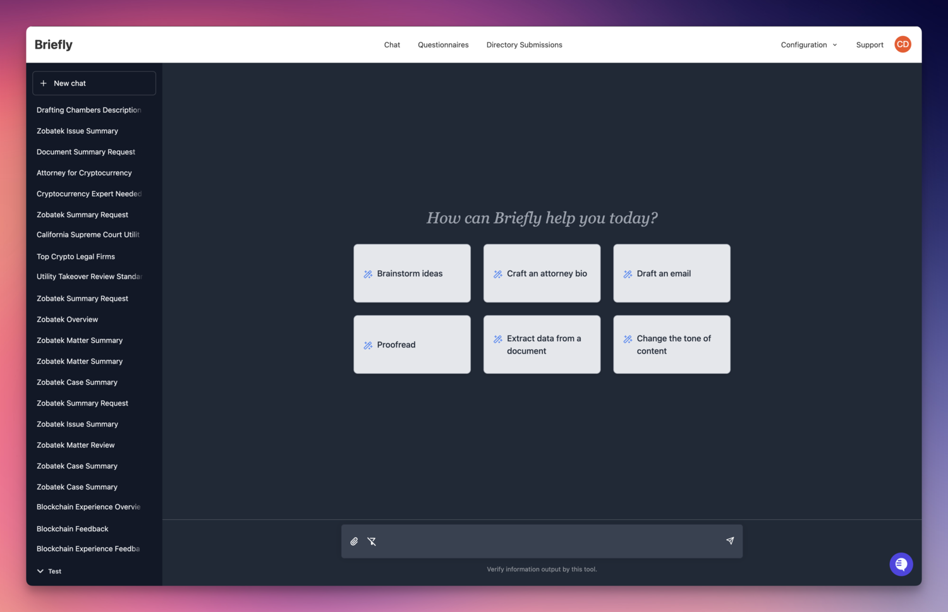
Task: Select the Draft an email prompt
Action: (671, 273)
